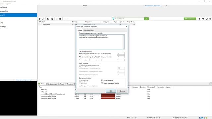Screen dimensions: 212x119
Task: Click the Remove Torrent trash icon
Action: coord(52,19)
